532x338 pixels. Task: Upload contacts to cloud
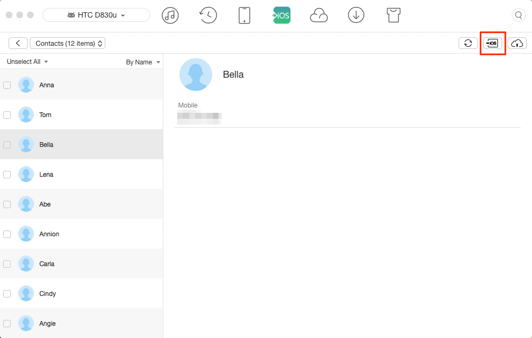(x=517, y=43)
